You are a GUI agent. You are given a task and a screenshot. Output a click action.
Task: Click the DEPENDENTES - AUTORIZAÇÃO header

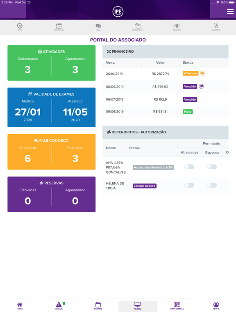pos(166,132)
